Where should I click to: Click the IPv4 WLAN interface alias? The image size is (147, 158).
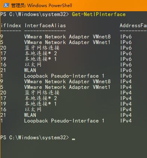pos(30,115)
